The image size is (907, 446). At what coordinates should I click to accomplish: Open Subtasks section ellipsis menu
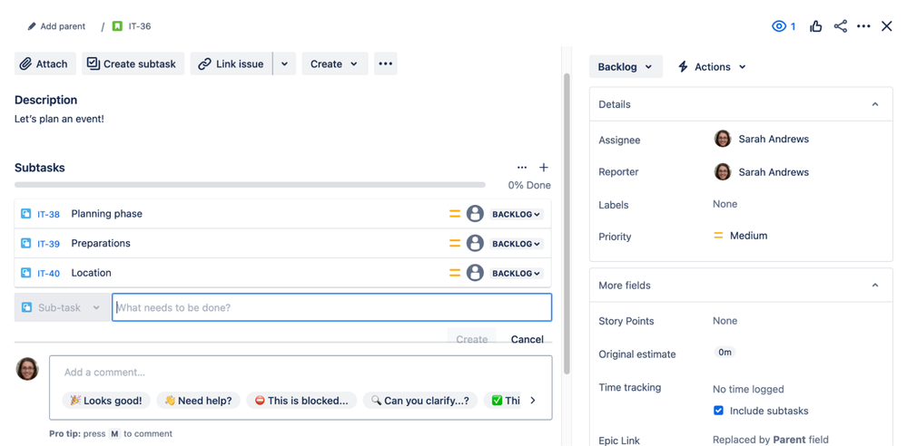pos(522,168)
